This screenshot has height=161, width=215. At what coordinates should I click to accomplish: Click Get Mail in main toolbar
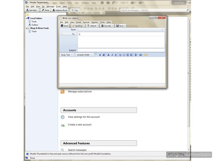[x=31, y=10]
